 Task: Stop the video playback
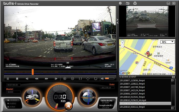pos(17,78)
